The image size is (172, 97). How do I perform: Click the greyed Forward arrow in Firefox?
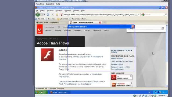tap(41, 15)
